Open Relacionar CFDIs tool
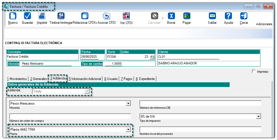 (85, 16)
